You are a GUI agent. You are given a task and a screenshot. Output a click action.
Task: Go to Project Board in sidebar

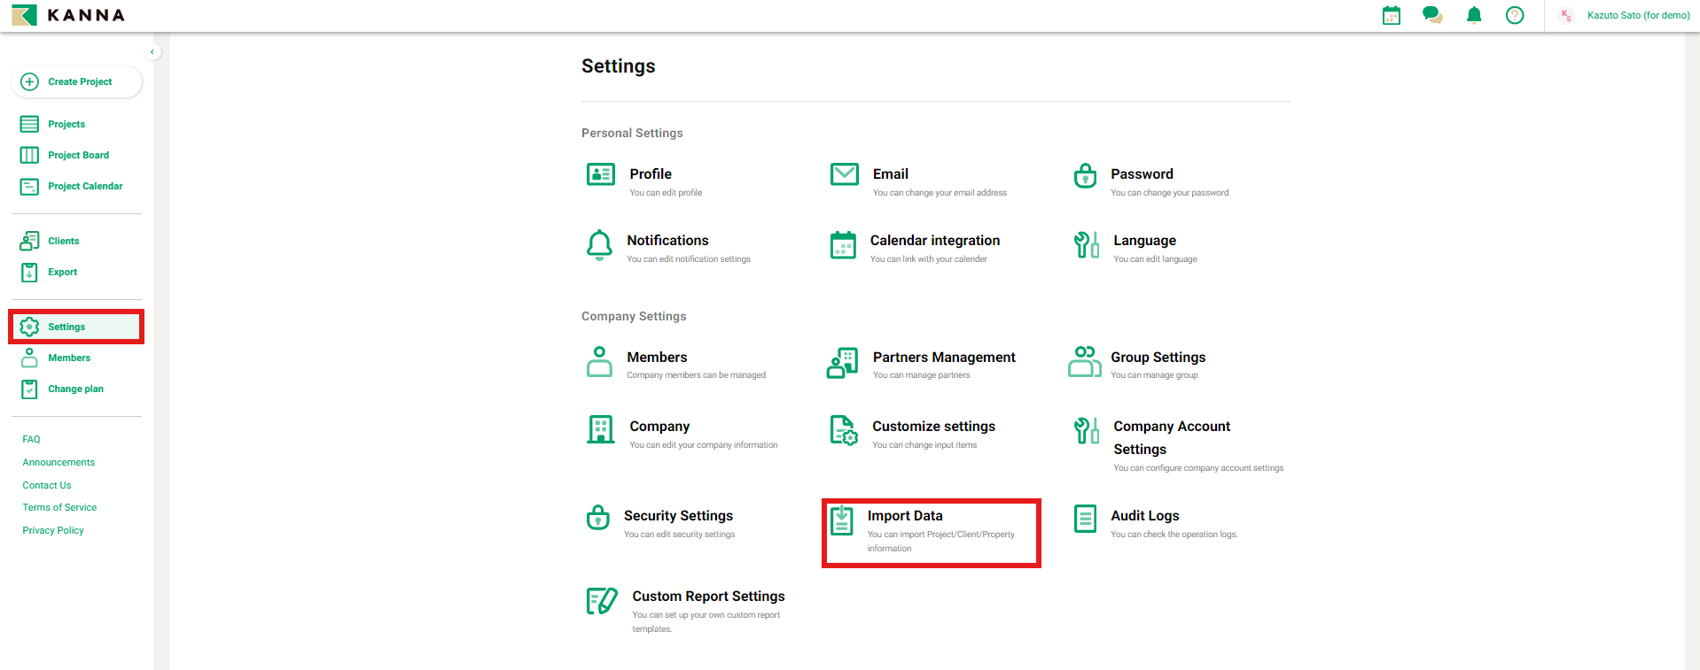point(78,155)
